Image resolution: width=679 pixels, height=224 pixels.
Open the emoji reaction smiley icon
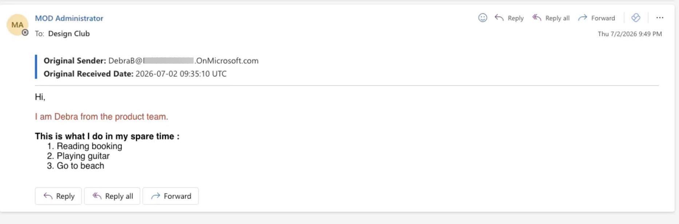[x=483, y=18]
